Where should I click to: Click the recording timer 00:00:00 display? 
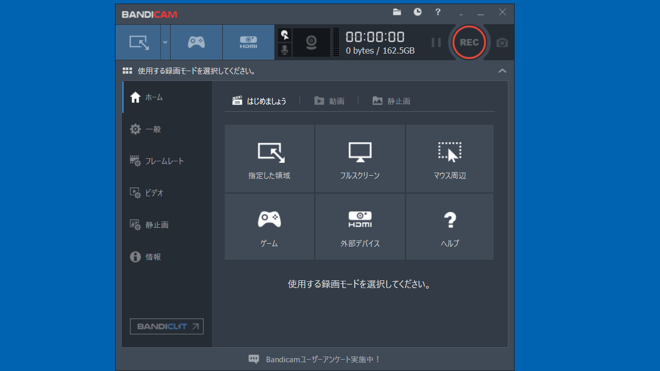coord(375,37)
